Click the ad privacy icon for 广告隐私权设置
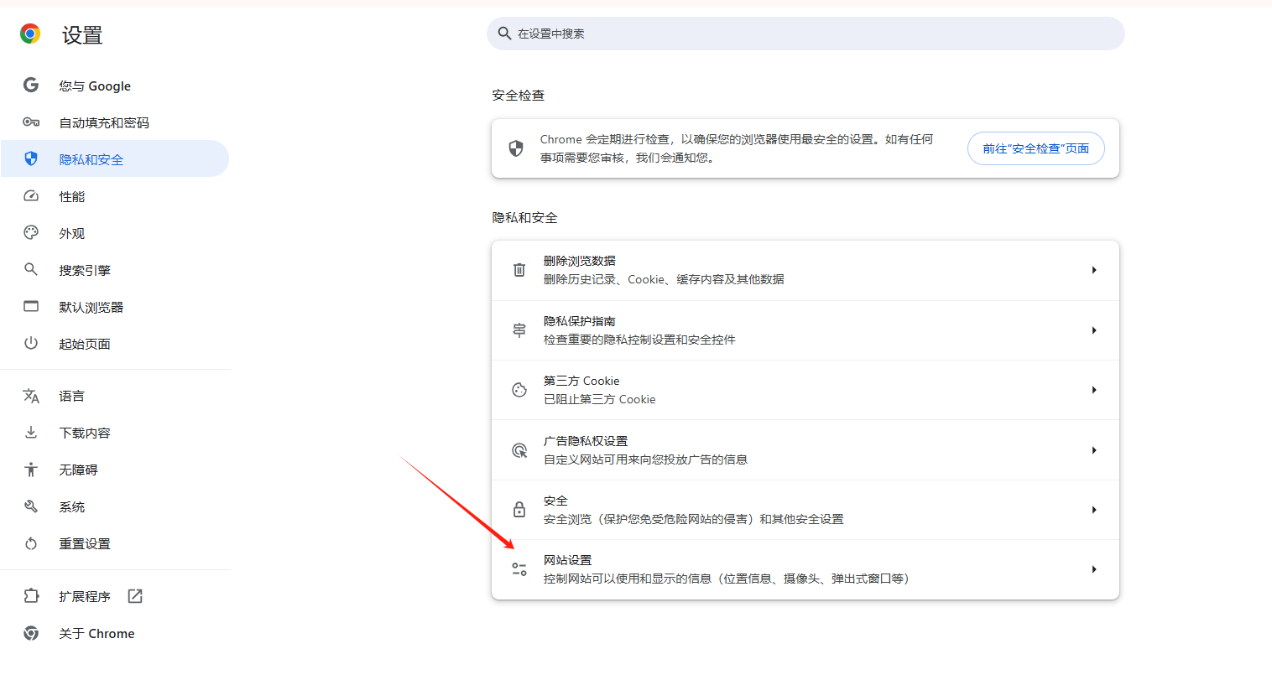The image size is (1272, 680). [519, 450]
